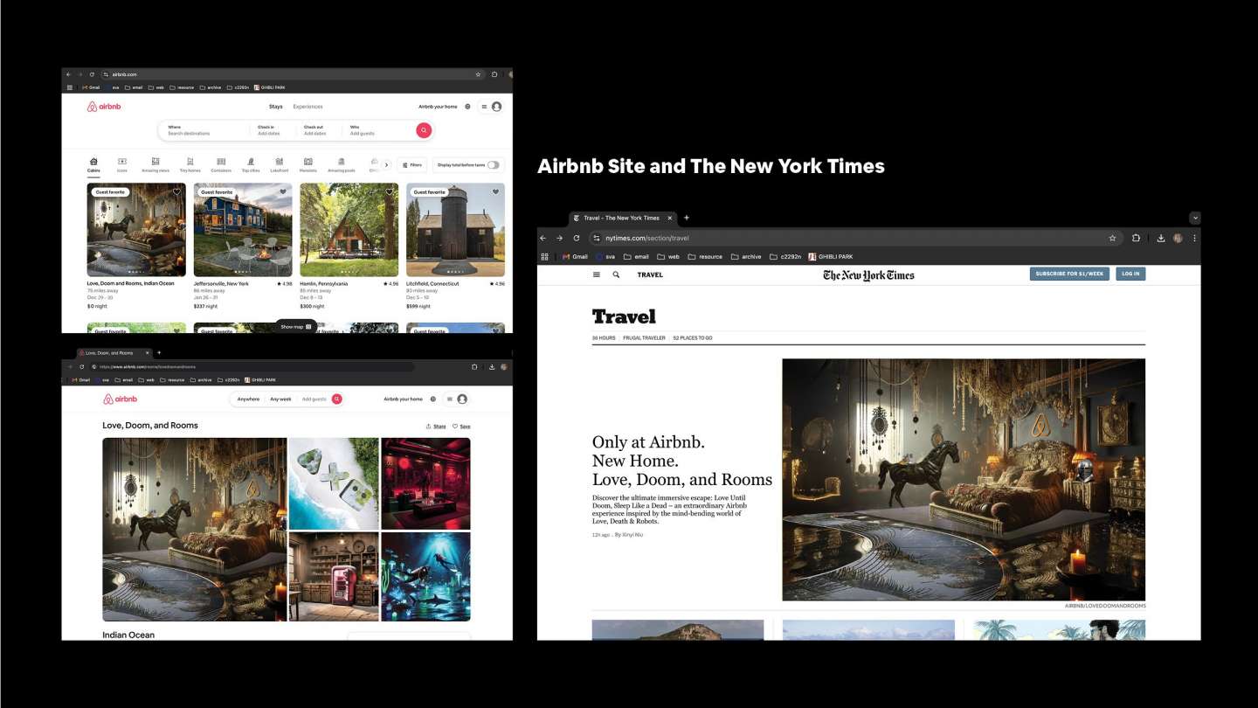Open downloads icon in NYTimes browser window
The height and width of the screenshot is (708, 1258).
1161,238
